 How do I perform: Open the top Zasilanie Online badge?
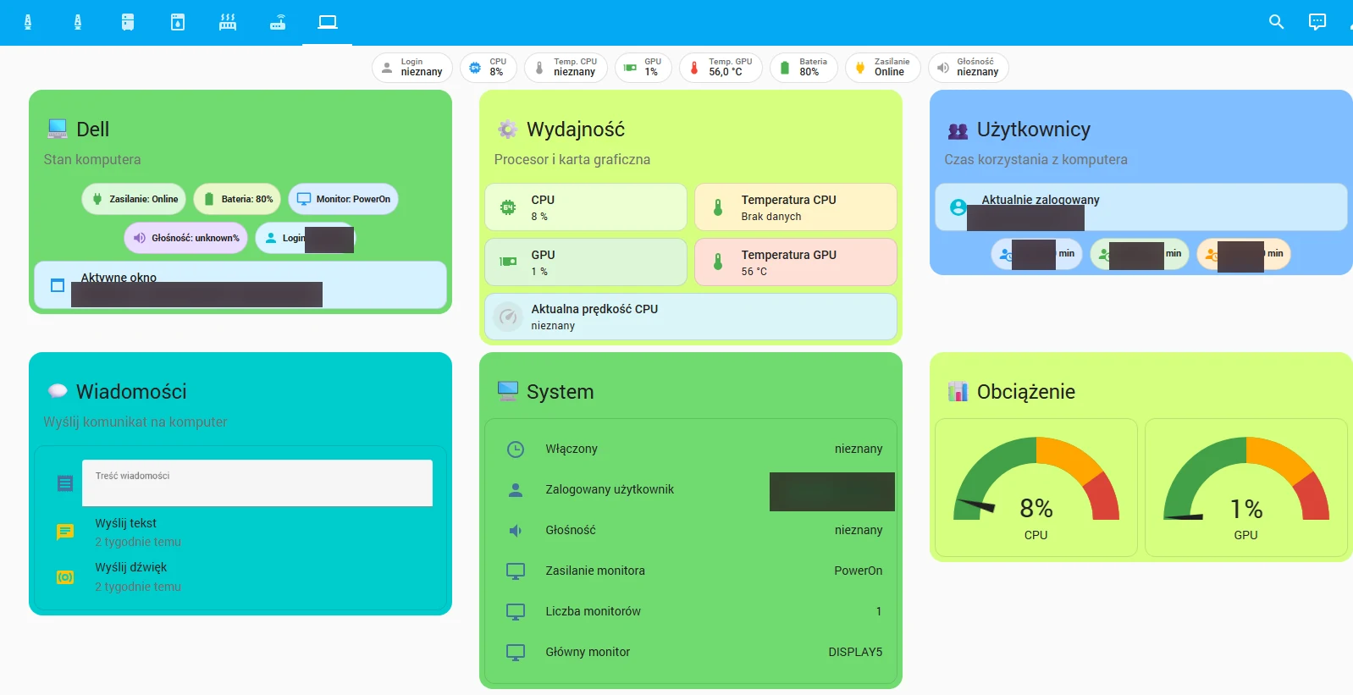[x=883, y=68]
